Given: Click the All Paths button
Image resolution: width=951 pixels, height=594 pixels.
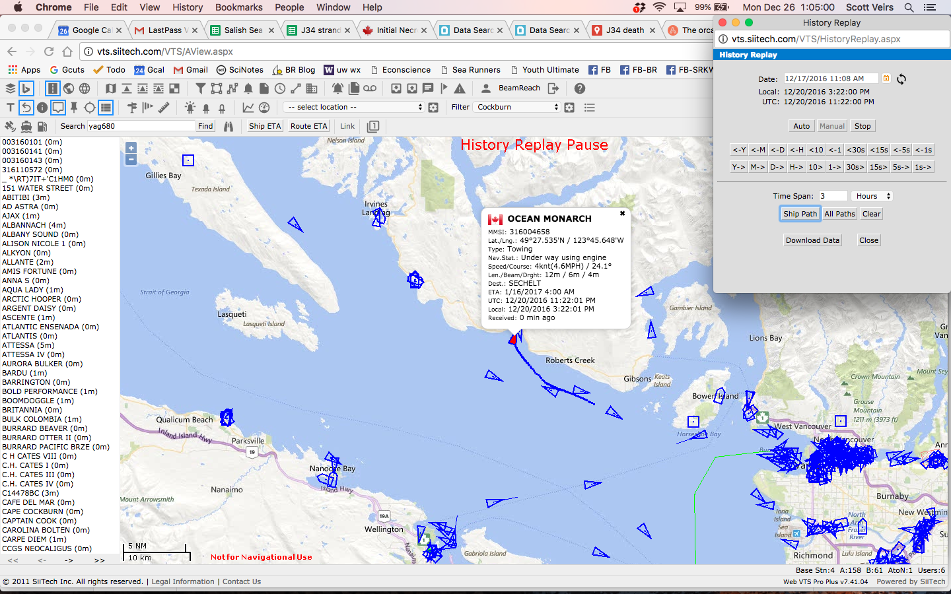Looking at the screenshot, I should (x=839, y=214).
